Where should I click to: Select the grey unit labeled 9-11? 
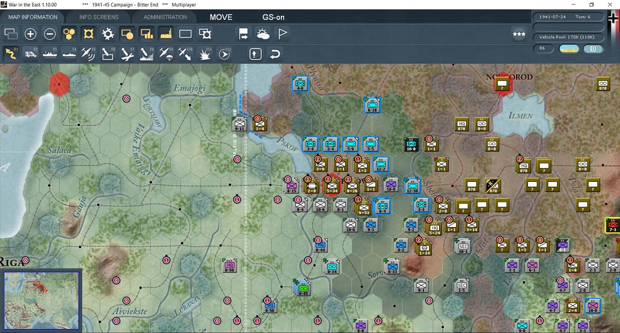point(239,124)
